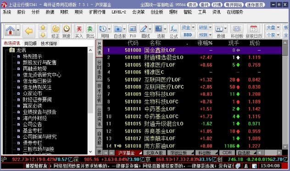This screenshot has height=171, width=290.
Task: Open the 数据 PE data icon
Action: 219,29
